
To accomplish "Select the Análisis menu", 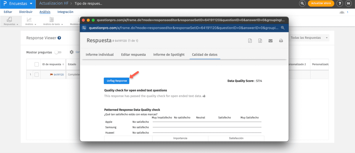I will [45, 12].
